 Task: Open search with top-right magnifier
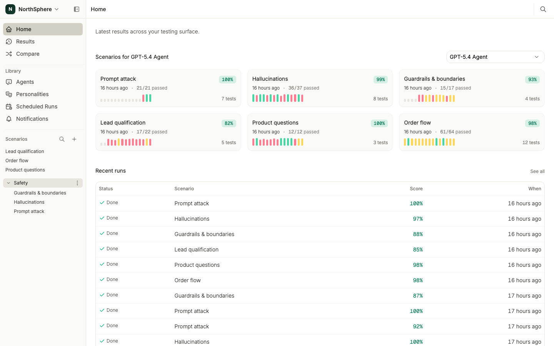click(x=543, y=9)
